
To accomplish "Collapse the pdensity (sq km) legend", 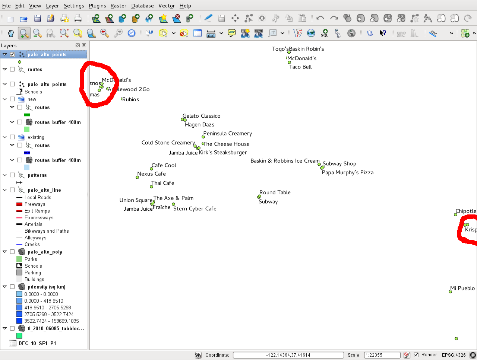I will 5,287.
